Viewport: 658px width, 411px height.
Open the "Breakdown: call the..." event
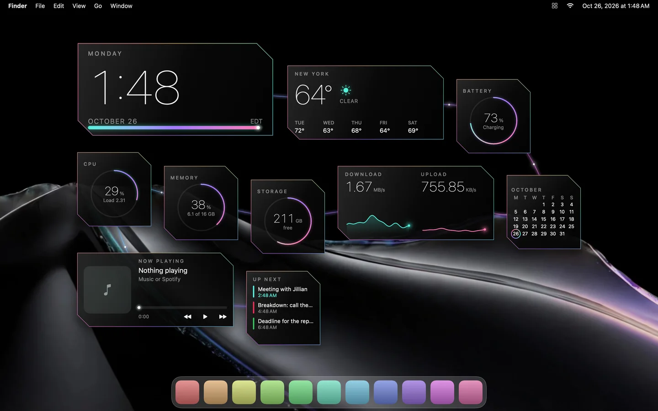point(283,308)
